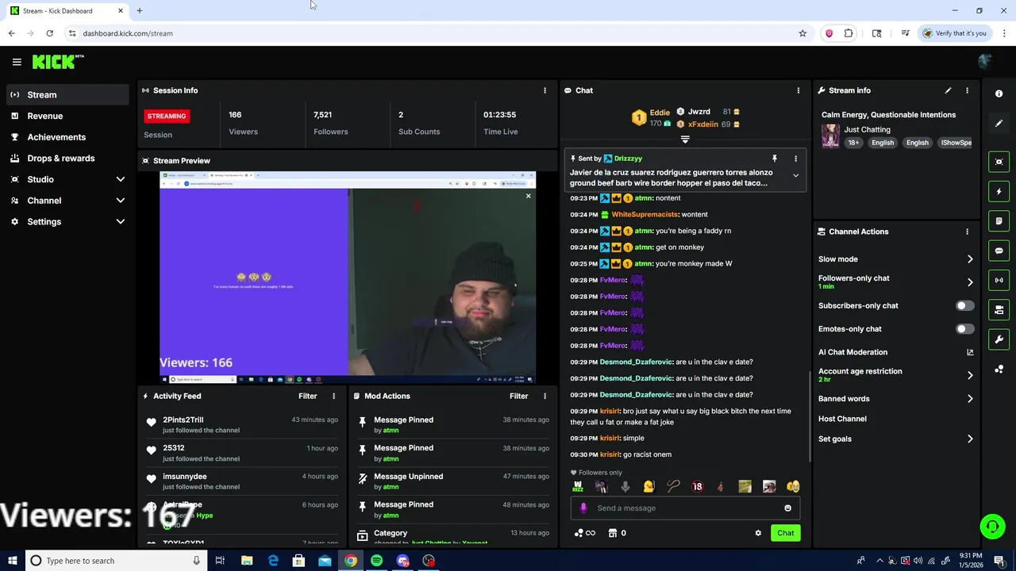This screenshot has width=1016, height=571.
Task: Go to Revenue in the sidebar
Action: click(67, 116)
